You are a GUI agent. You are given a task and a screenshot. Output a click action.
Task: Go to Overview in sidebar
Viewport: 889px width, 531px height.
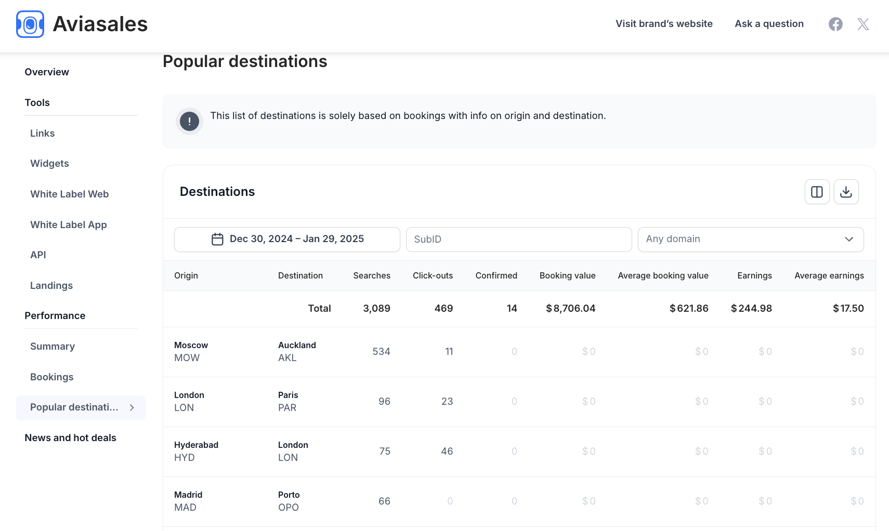click(47, 72)
